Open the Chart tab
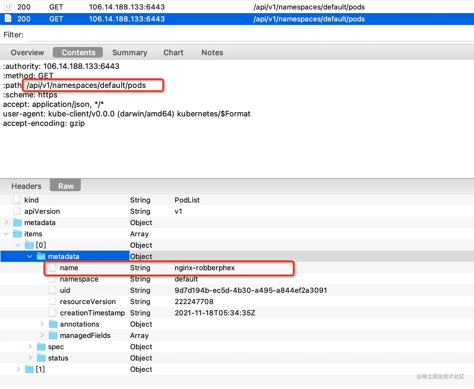The image size is (474, 389). pyautogui.click(x=173, y=53)
